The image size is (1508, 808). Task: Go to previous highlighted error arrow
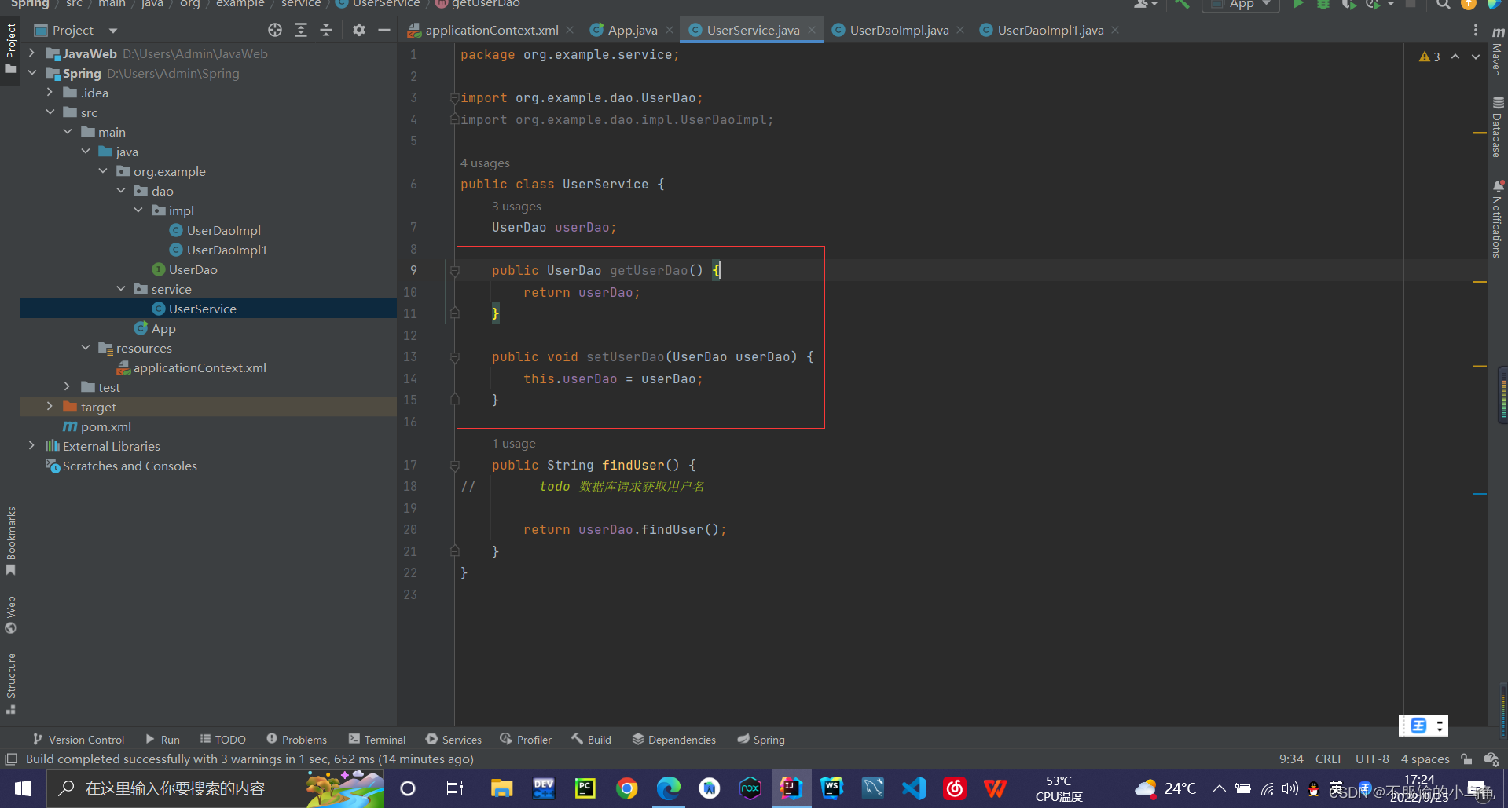[x=1455, y=57]
